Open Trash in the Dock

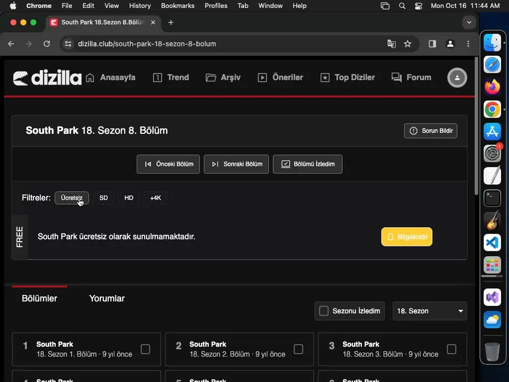click(x=492, y=352)
